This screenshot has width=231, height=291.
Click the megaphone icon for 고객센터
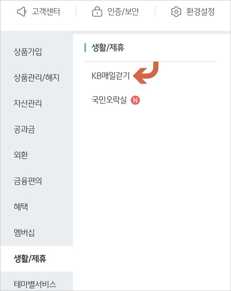point(22,12)
